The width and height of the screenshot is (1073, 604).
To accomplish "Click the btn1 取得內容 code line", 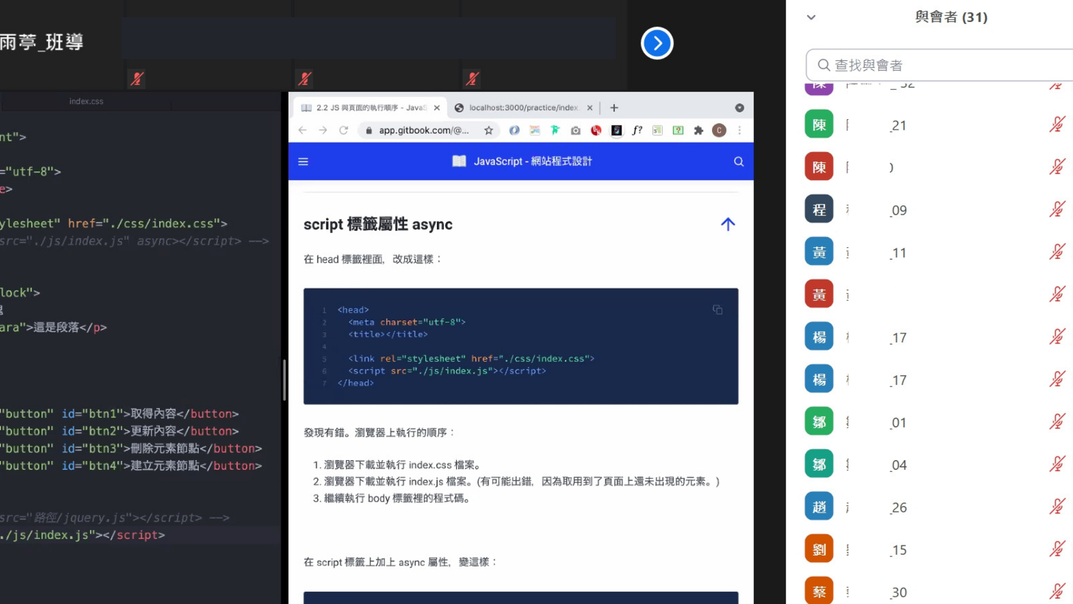I will point(120,414).
